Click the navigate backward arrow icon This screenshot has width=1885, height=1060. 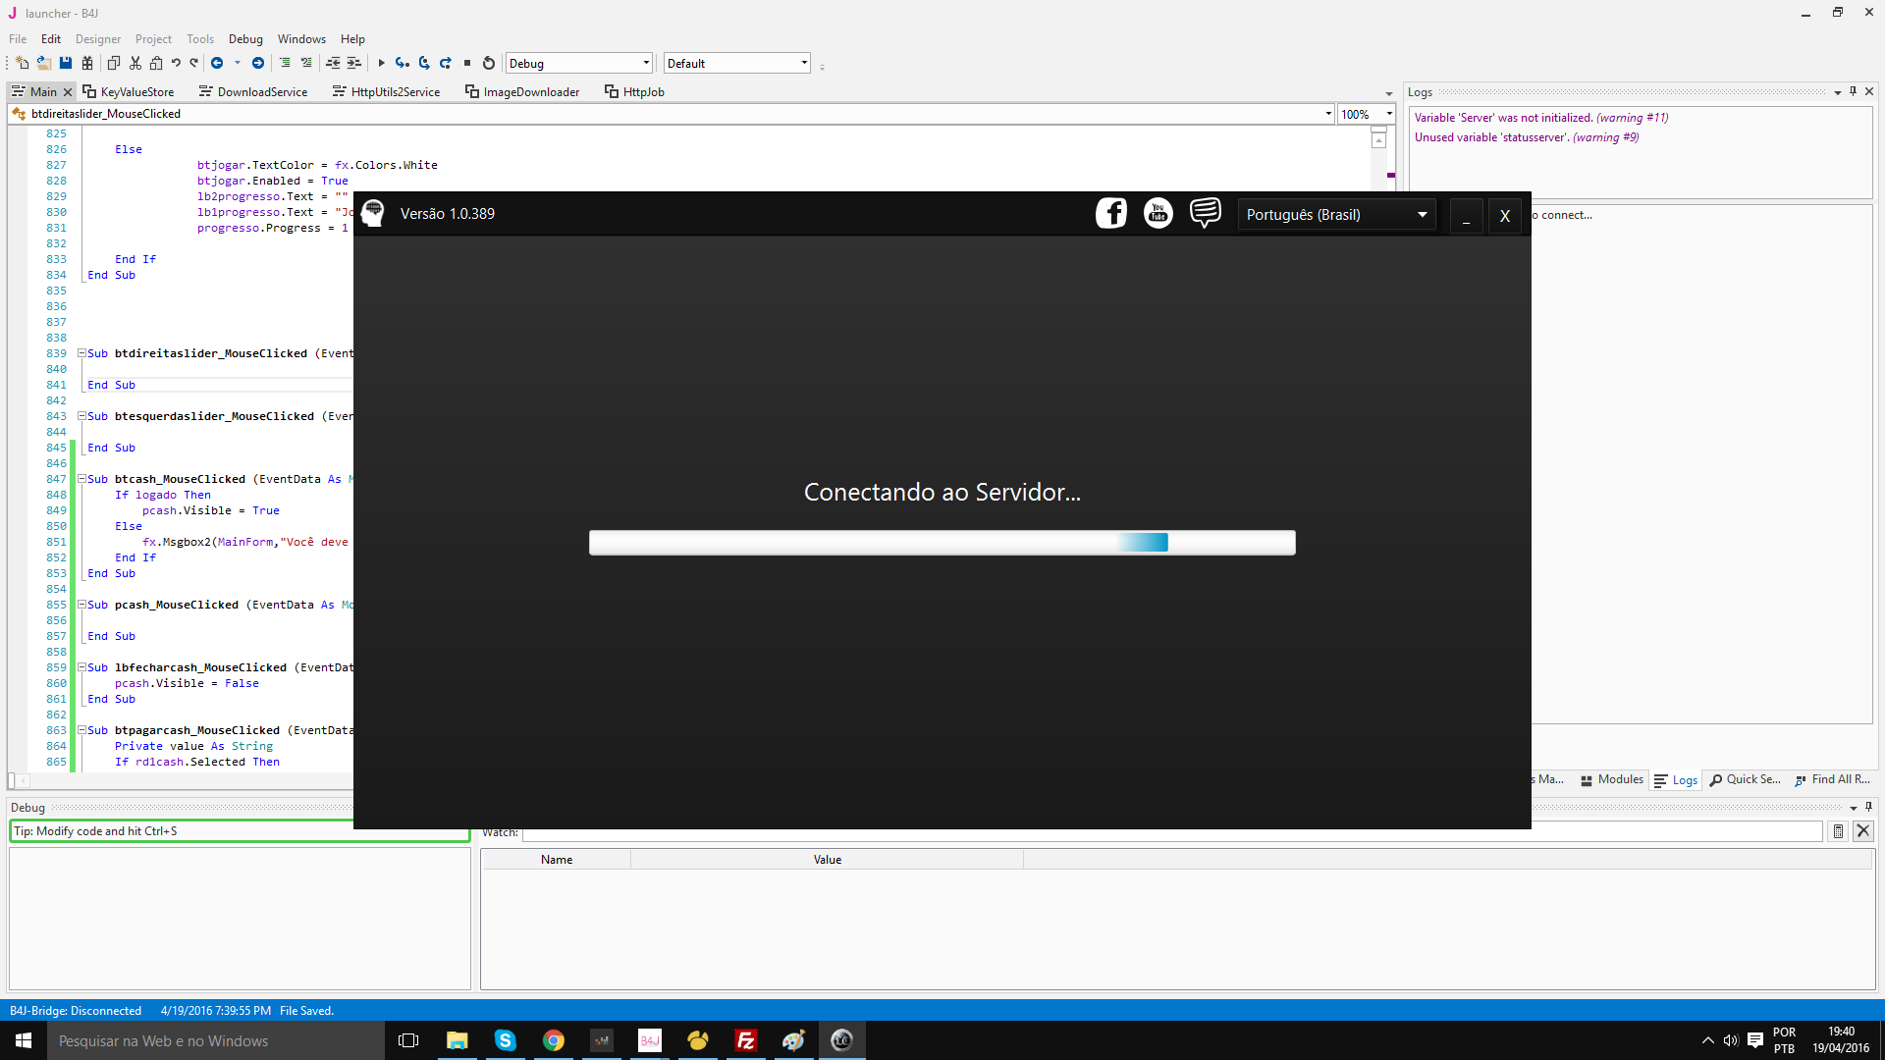(x=217, y=63)
